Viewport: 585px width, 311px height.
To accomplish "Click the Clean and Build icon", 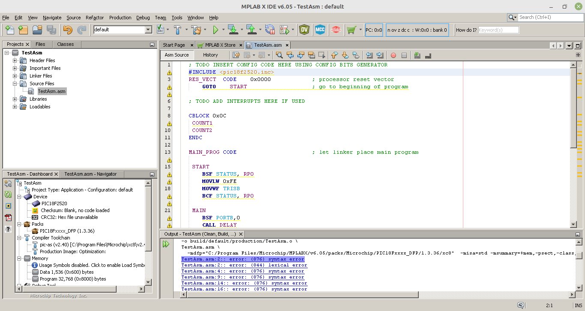I will click(x=196, y=30).
